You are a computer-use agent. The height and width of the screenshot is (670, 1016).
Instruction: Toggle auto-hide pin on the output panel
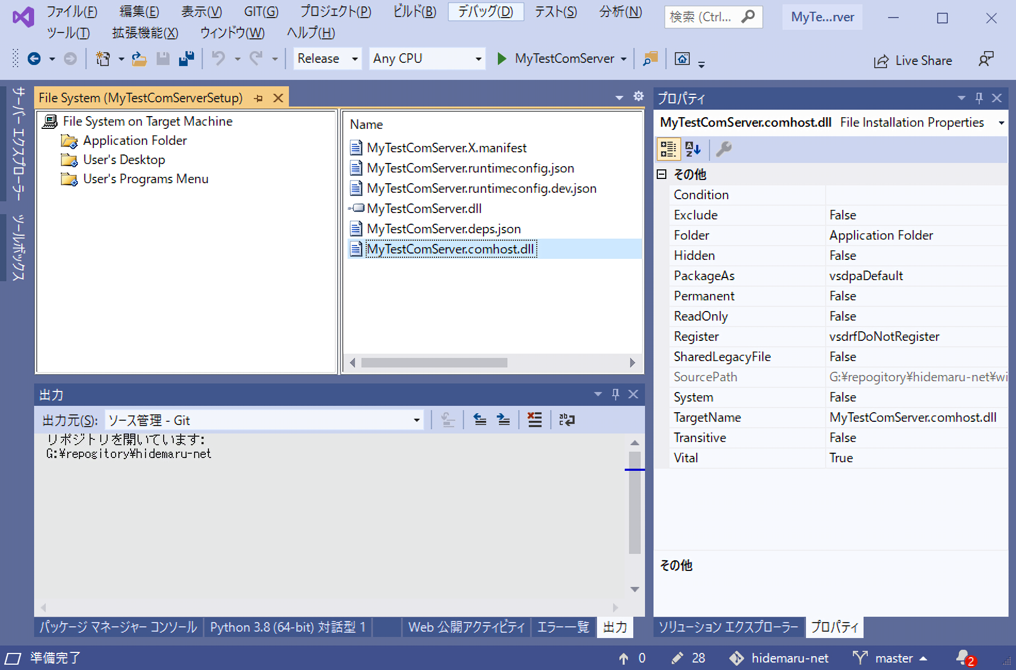pyautogui.click(x=615, y=394)
